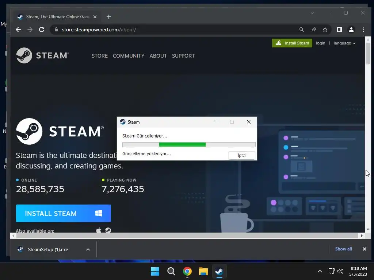374x280 pixels.
Task: Open the tab search chevron in Chrome
Action: tap(312, 13)
